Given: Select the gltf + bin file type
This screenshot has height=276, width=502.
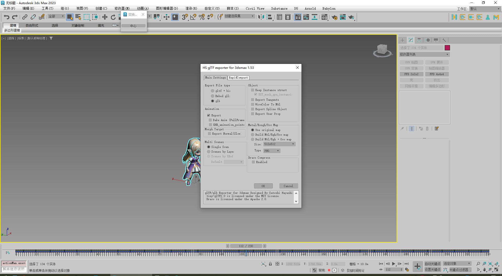Looking at the screenshot, I should click(x=213, y=91).
